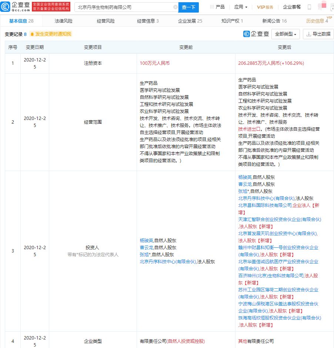Open the 历史信息 VIP tab
Screen dimensions: 334x348
click(x=317, y=21)
